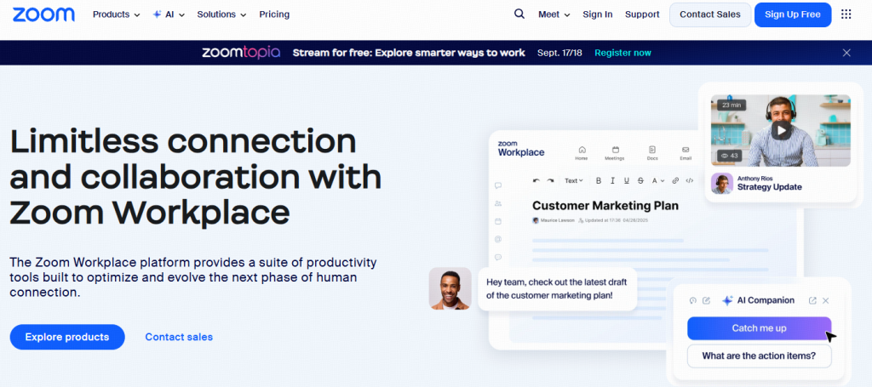Click the AI Companion sparkle icon
The height and width of the screenshot is (387, 872).
[727, 300]
